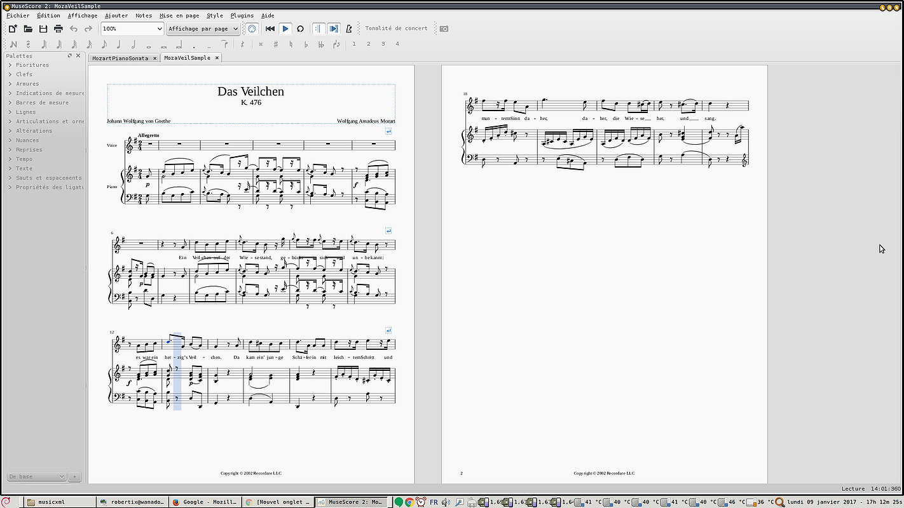The height and width of the screenshot is (508, 904).
Task: Apply double flat accidental
Action: 321,44
